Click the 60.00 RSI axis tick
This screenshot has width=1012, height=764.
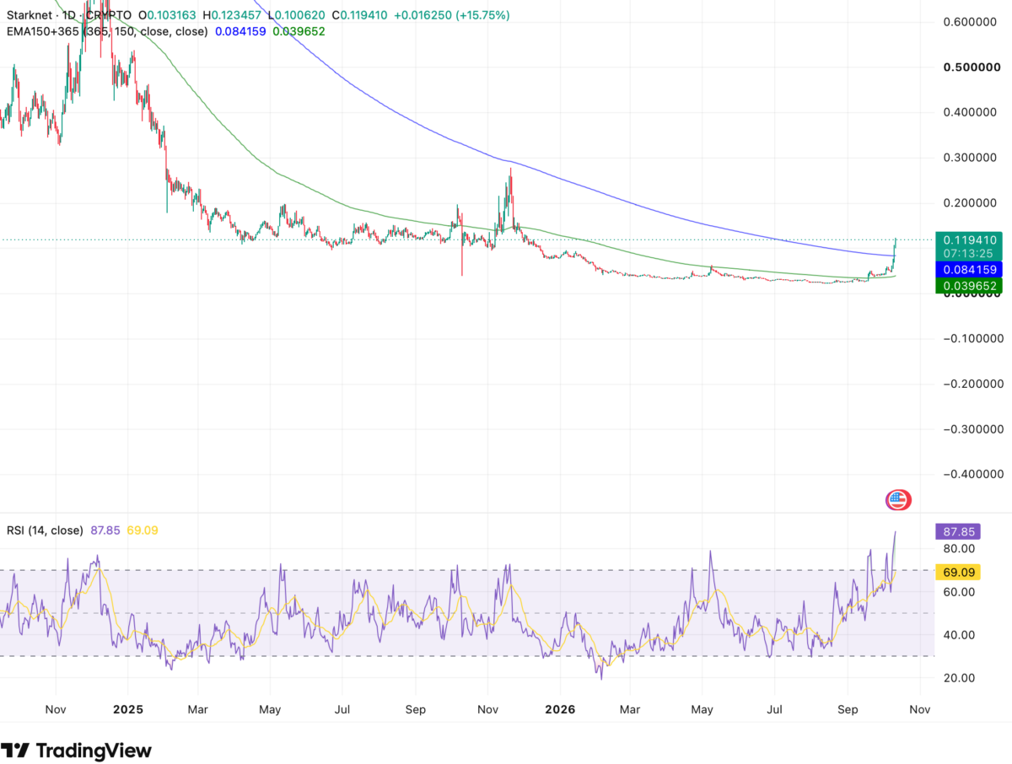pos(960,592)
